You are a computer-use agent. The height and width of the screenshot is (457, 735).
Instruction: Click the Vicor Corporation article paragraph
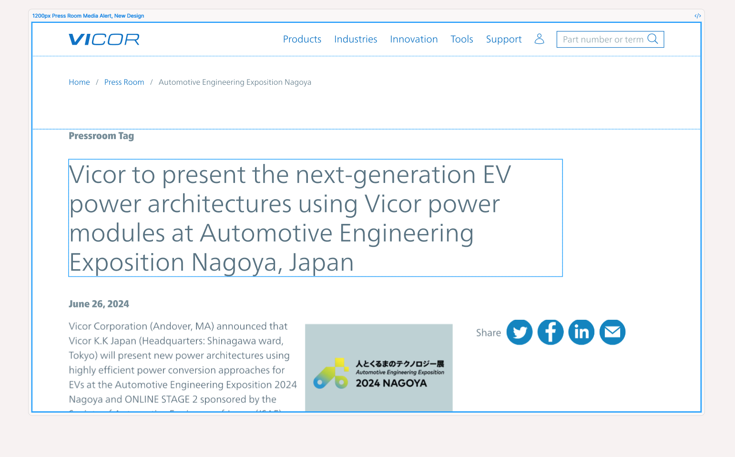click(x=183, y=367)
